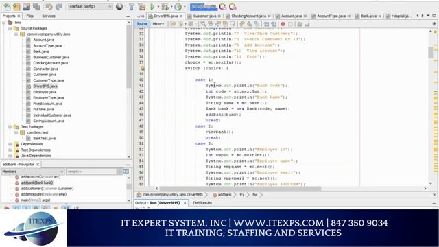The height and width of the screenshot is (247, 439).
Task: Click the New File toolbar icon
Action: click(7, 6)
